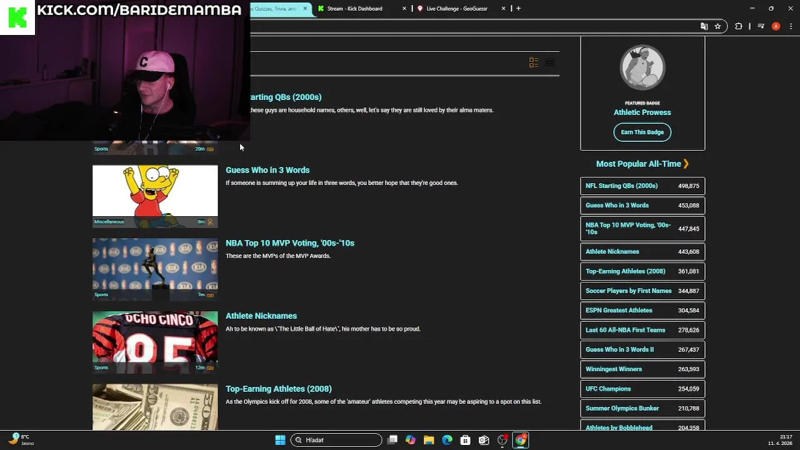
Task: Open the Starting QBs (2000s) quiz title
Action: 286,97
